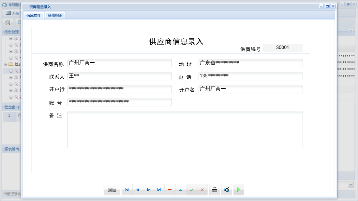Jump to the first record using the navigation icon
Viewport: 358px width, 201px height.
pyautogui.click(x=127, y=189)
